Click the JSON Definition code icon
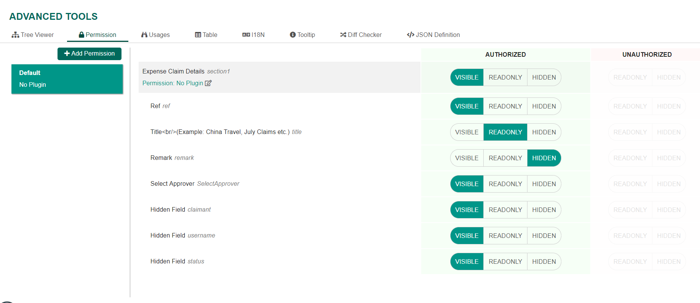The height and width of the screenshot is (303, 700). coord(411,35)
